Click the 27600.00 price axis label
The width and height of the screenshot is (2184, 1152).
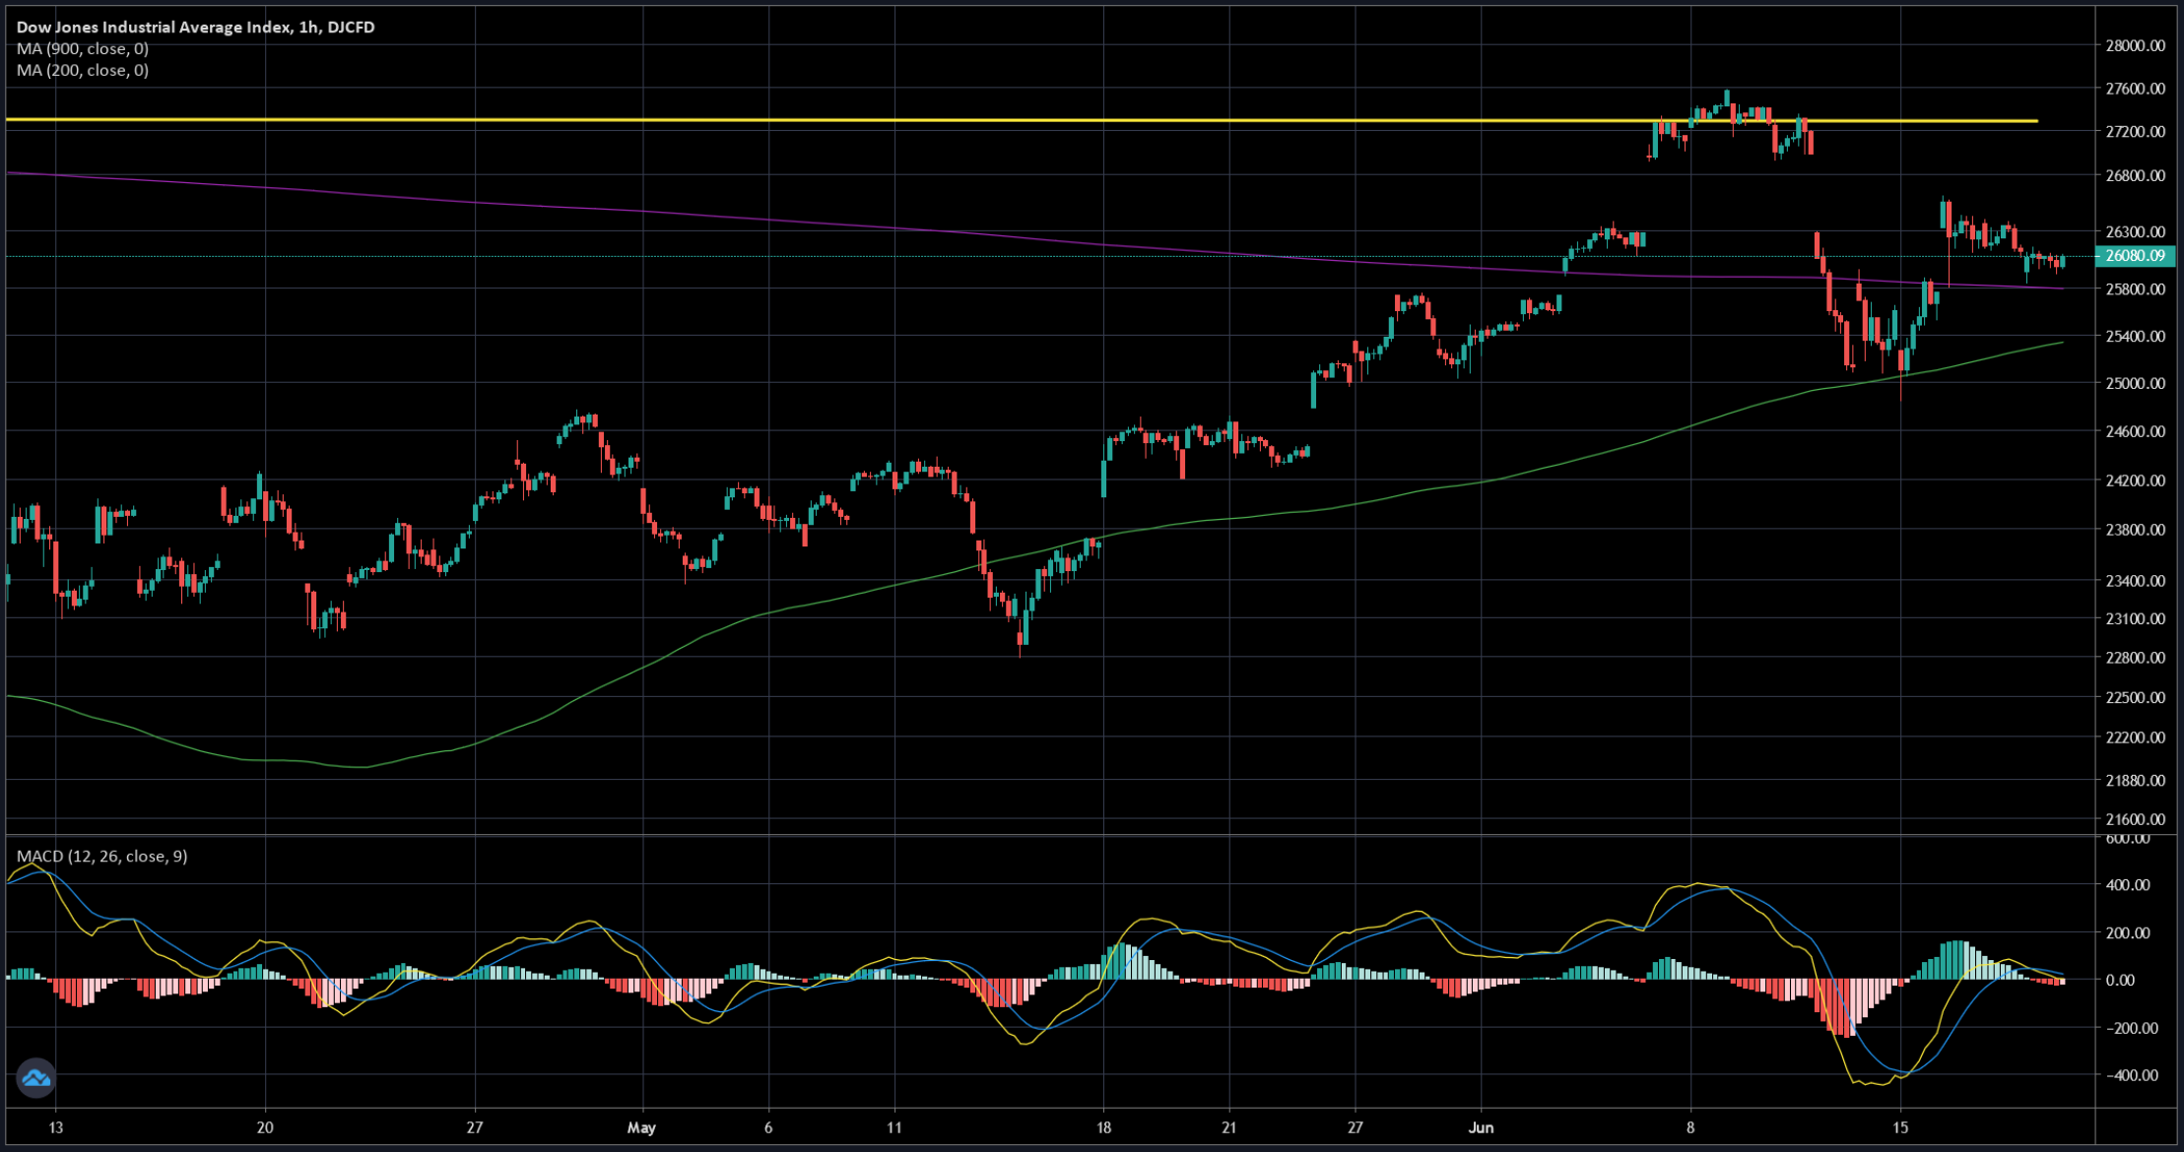pos(2135,89)
